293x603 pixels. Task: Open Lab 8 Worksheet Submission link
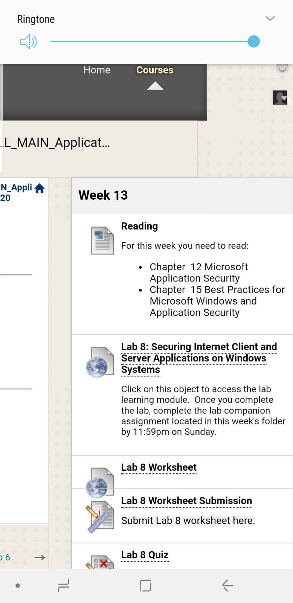(x=186, y=501)
